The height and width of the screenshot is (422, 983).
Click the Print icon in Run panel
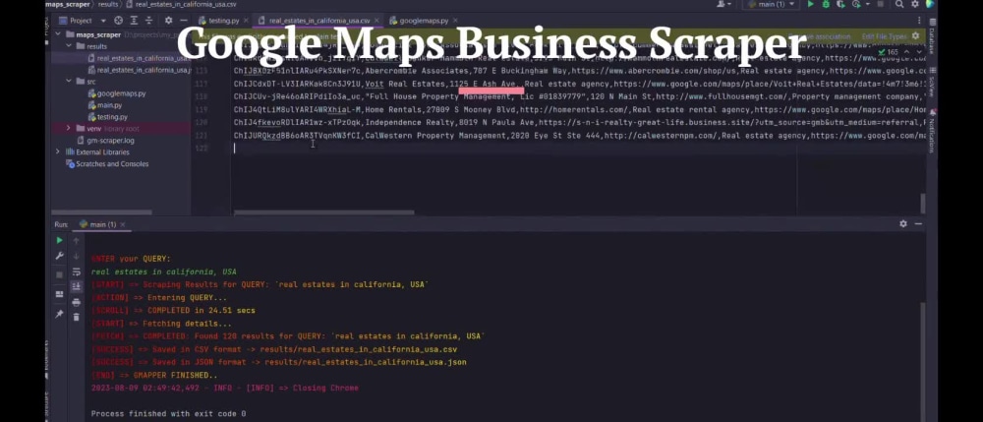[x=76, y=302]
